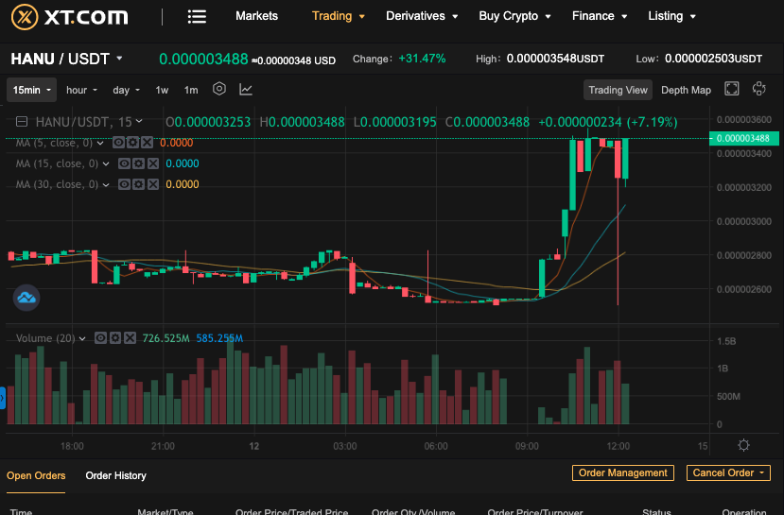Switch to the Open Orders tab

pyautogui.click(x=36, y=475)
